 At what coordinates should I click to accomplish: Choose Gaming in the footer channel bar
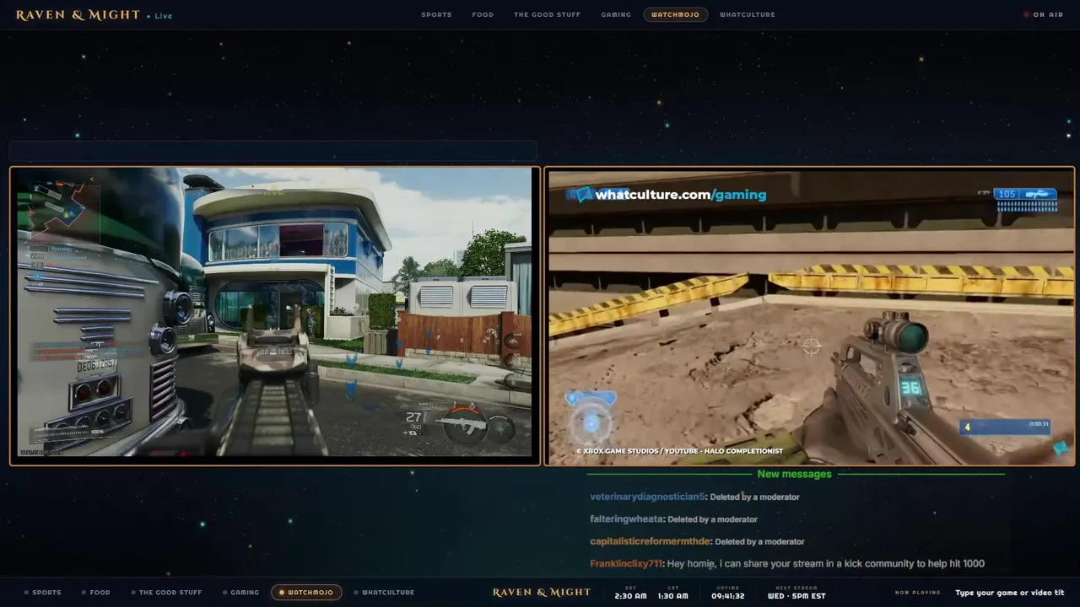[240, 593]
